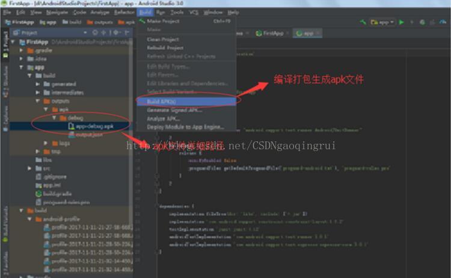Click the FirstApp breadcrumb in navigation bar

(x=20, y=22)
